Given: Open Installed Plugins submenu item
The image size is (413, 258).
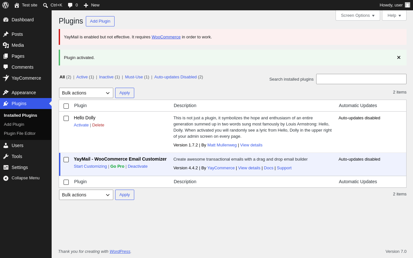Looking at the screenshot, I should coord(20,115).
